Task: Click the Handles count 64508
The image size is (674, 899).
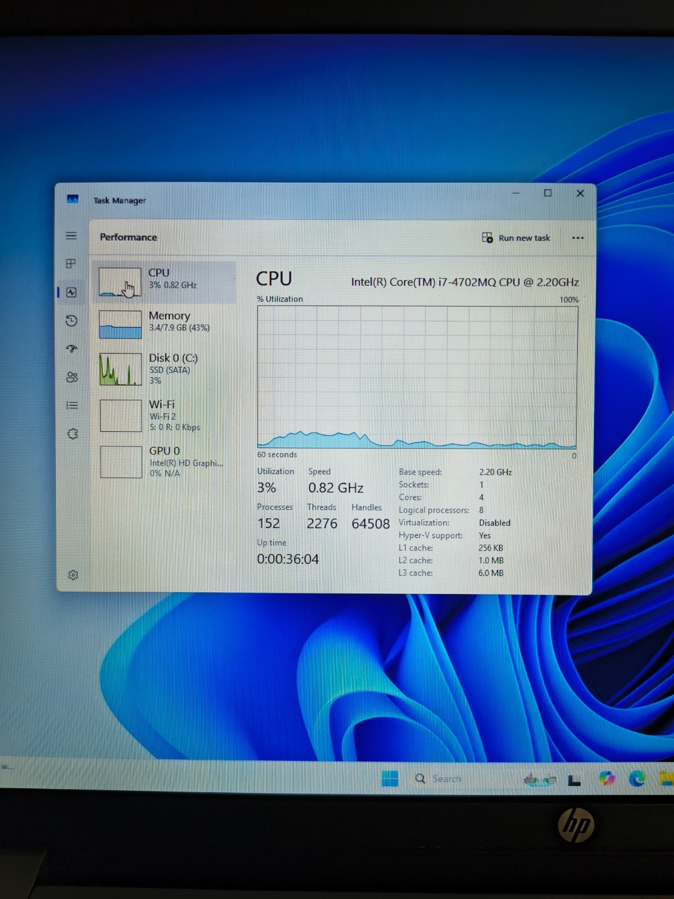Action: point(370,524)
